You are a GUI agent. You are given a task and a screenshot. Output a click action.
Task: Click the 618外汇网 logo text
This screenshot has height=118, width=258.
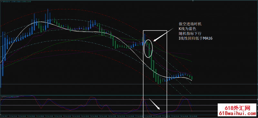[x=237, y=108]
